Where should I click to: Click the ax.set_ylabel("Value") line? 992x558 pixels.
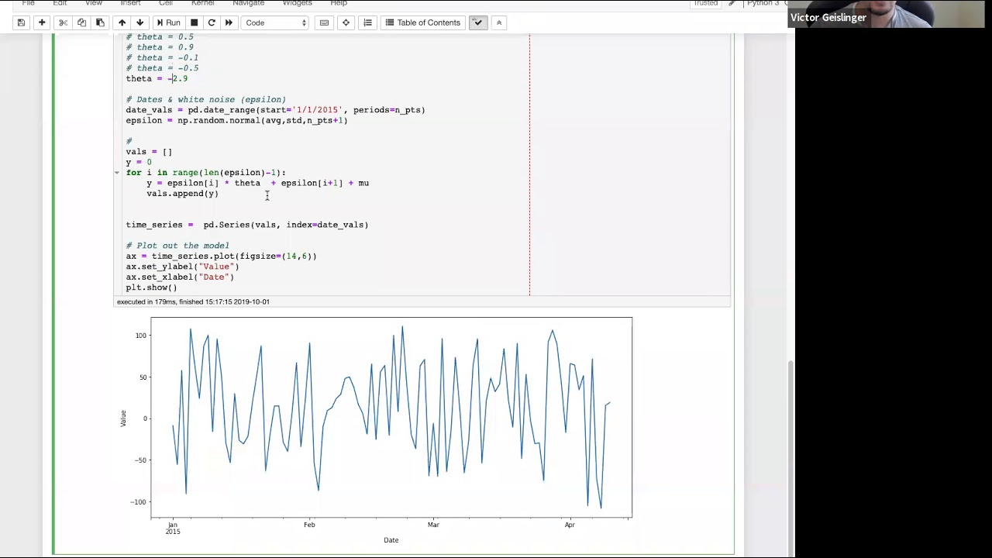coord(183,267)
